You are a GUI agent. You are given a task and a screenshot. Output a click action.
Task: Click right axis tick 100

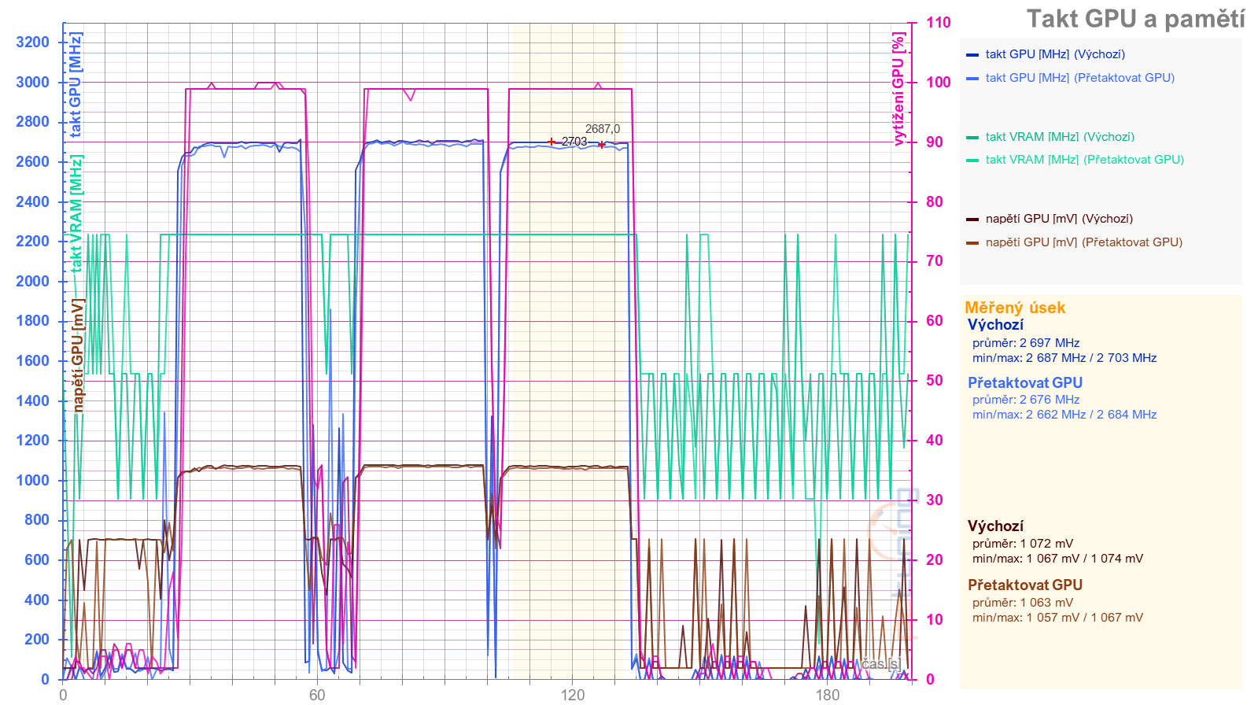pyautogui.click(x=938, y=82)
